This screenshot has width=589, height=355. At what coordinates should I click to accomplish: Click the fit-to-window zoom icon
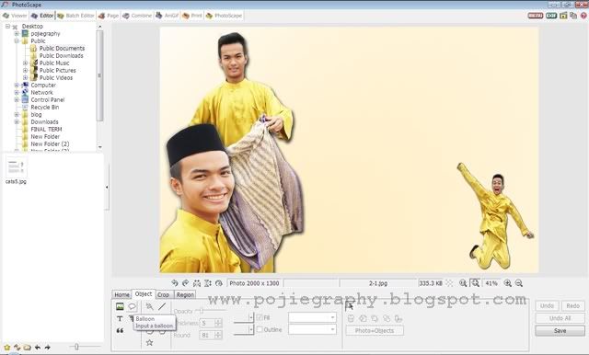tap(476, 283)
